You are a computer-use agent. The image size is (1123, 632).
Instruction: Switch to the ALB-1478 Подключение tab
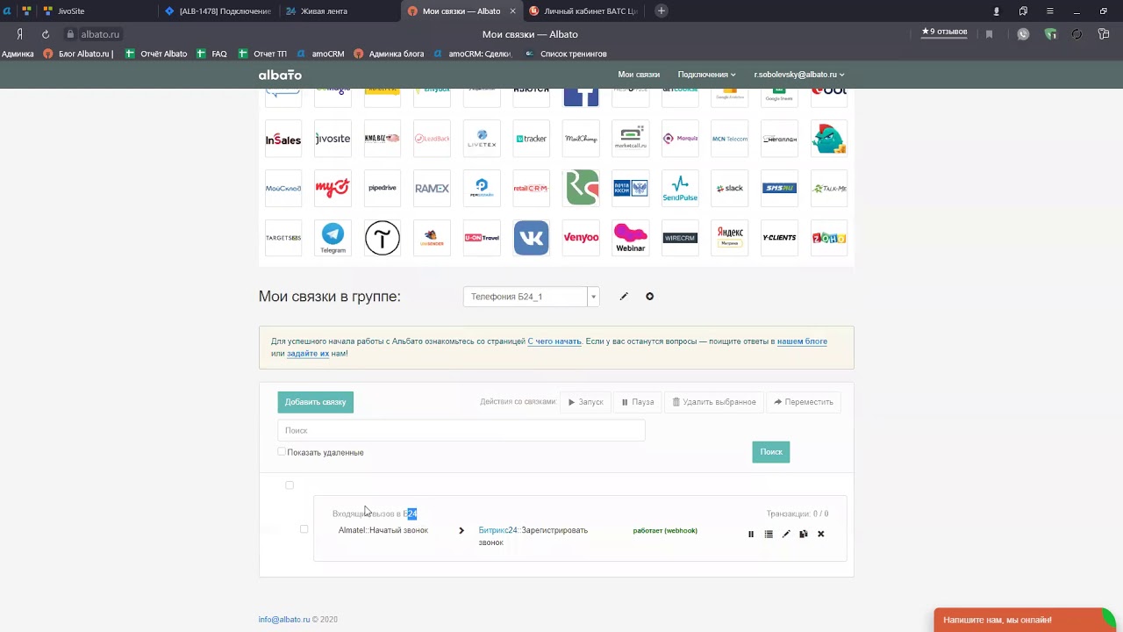(x=219, y=11)
